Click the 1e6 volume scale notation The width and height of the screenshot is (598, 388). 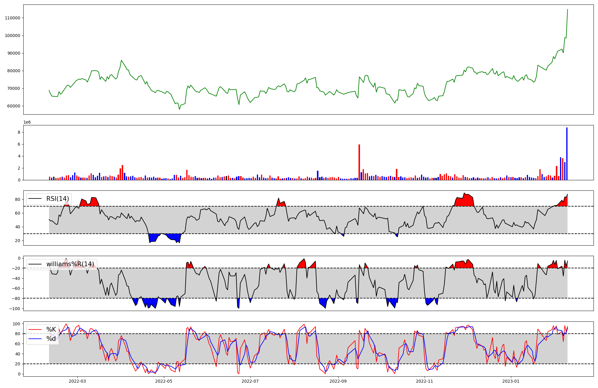(x=27, y=122)
